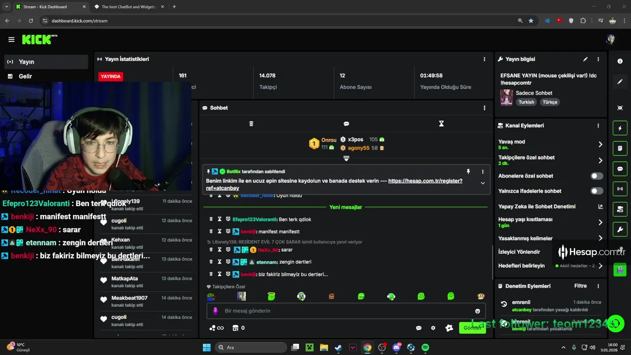Click the gift shop icon beside 0
The width and height of the screenshot is (631, 355).
(x=235, y=328)
